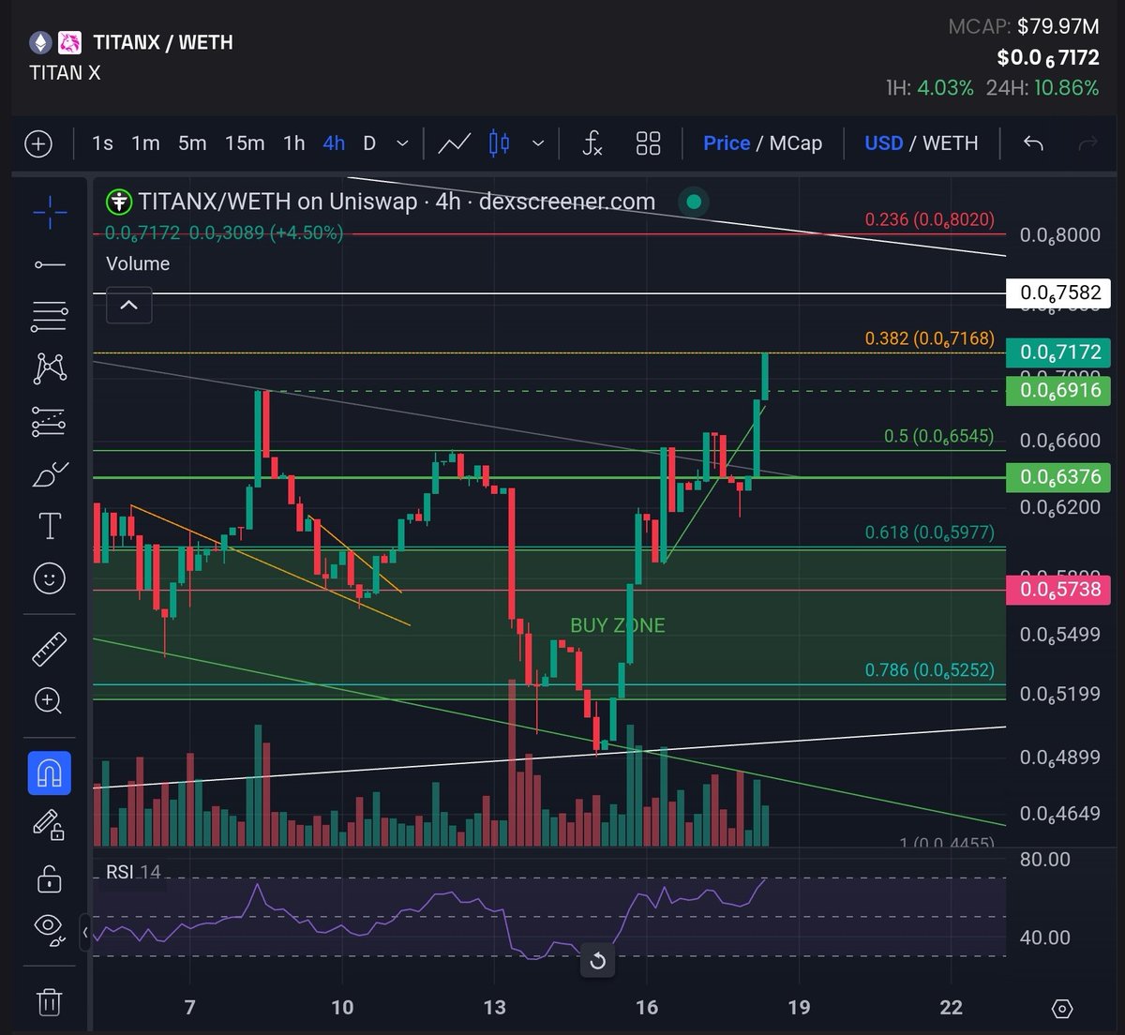The height and width of the screenshot is (1035, 1125).
Task: Toggle stay in drawing mode pencil-lock
Action: click(50, 825)
